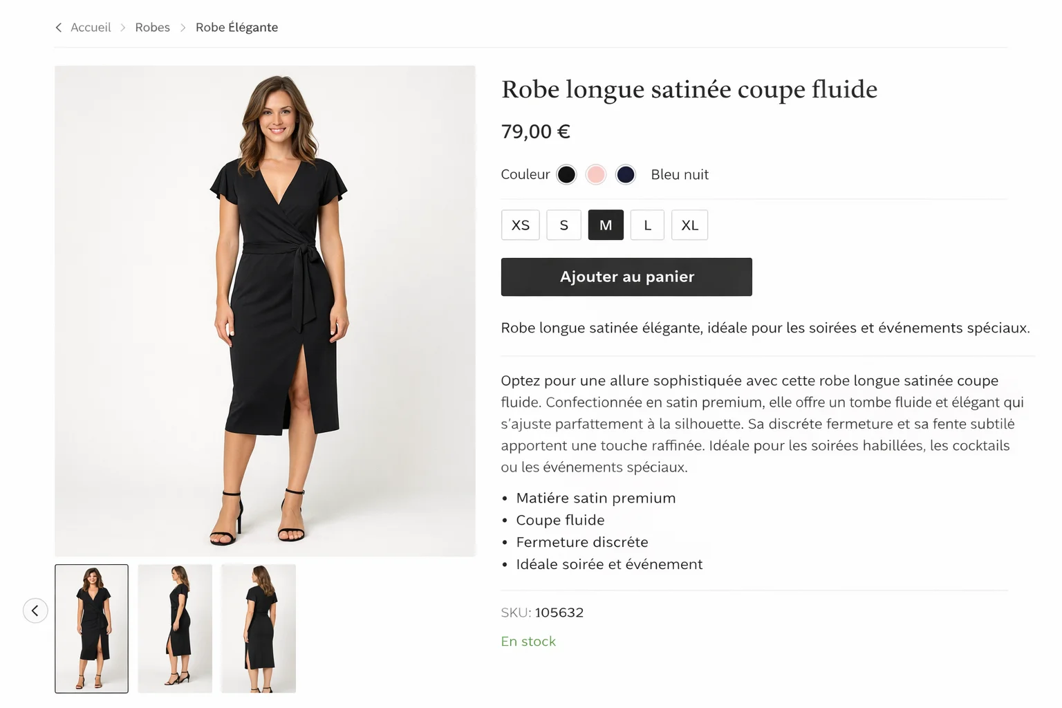The height and width of the screenshot is (708, 1062).
Task: Select size XL
Action: point(689,225)
